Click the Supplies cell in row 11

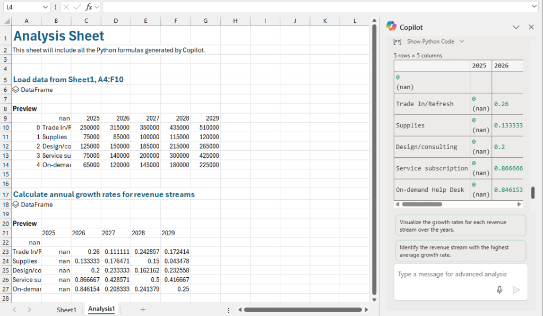click(x=56, y=137)
